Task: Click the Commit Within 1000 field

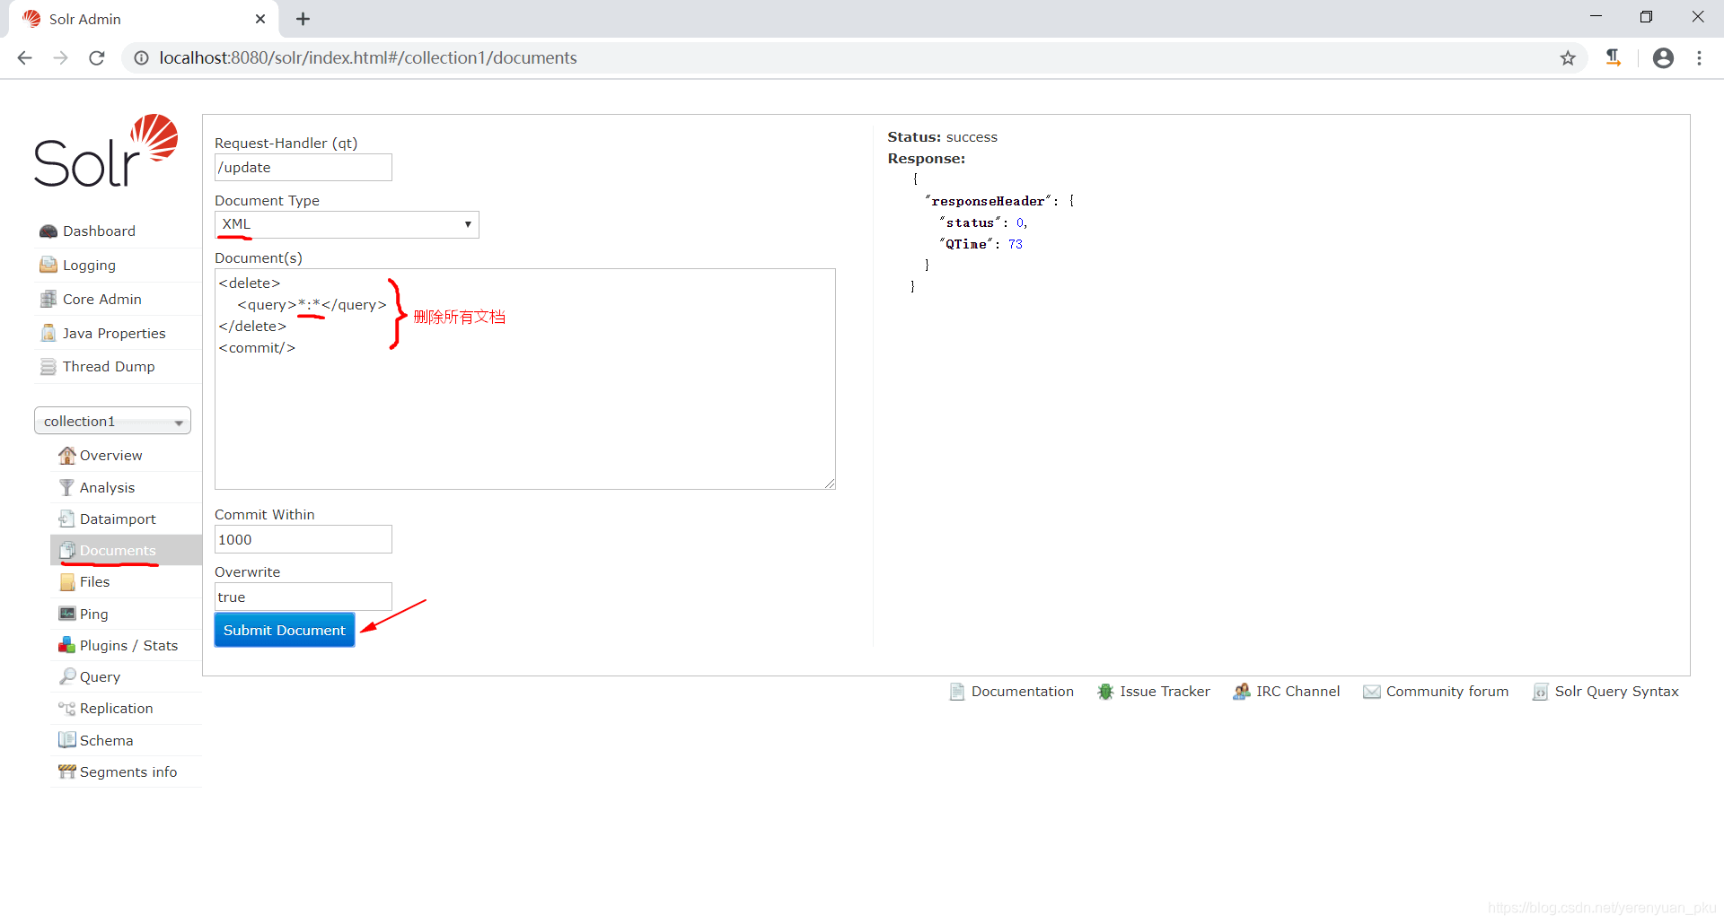Action: pos(303,539)
